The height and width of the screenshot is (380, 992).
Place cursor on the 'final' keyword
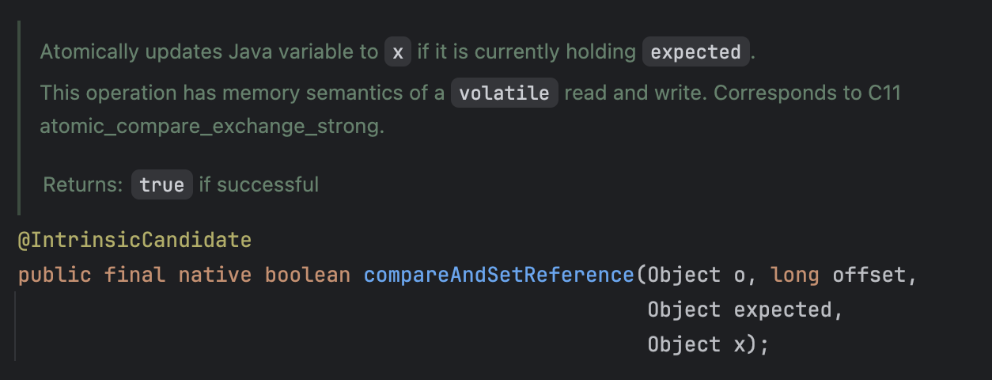click(134, 275)
